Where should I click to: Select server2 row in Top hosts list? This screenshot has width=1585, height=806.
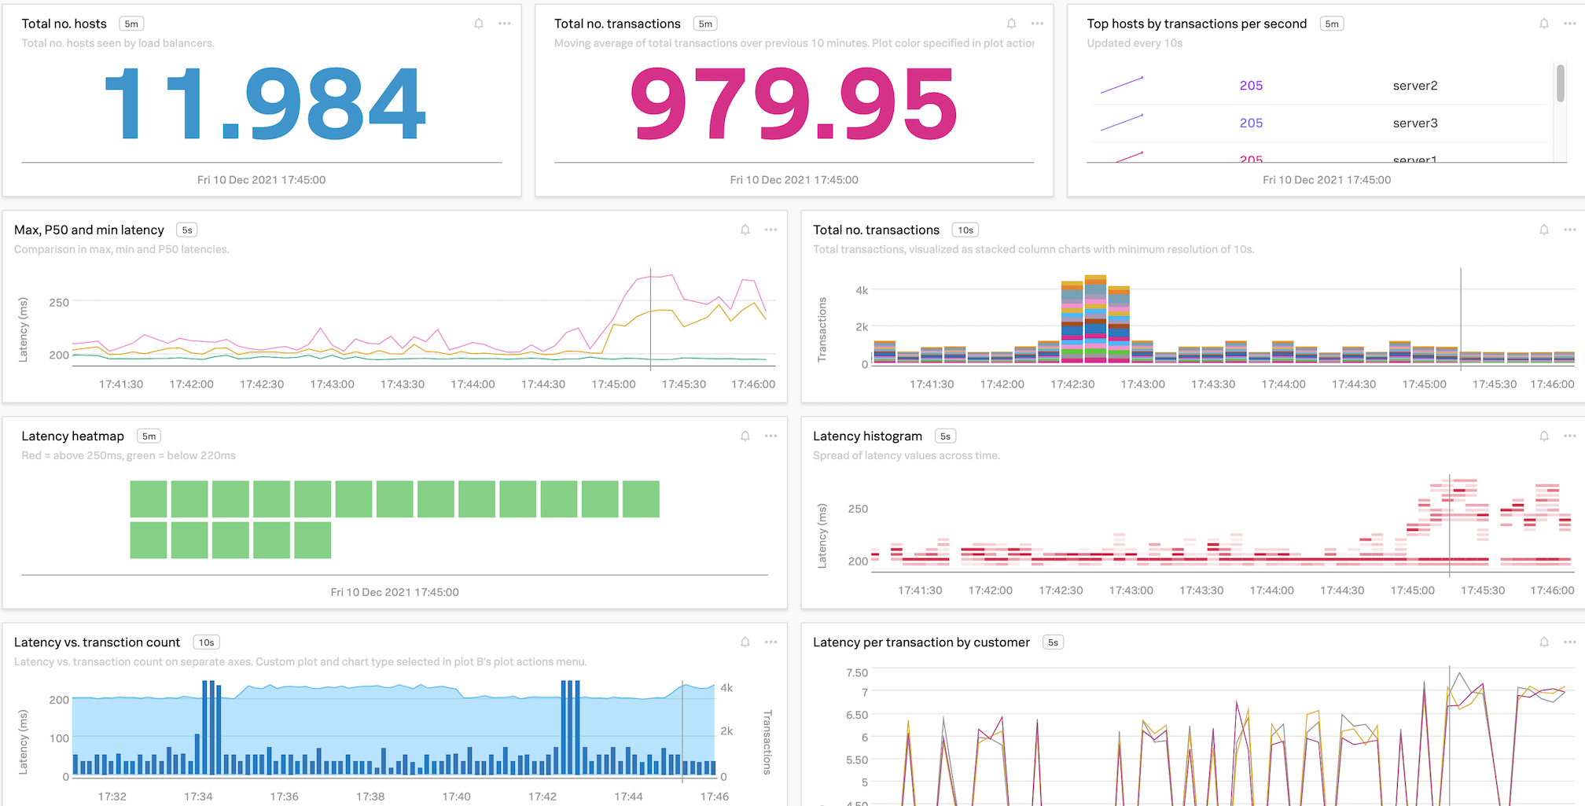1414,86
